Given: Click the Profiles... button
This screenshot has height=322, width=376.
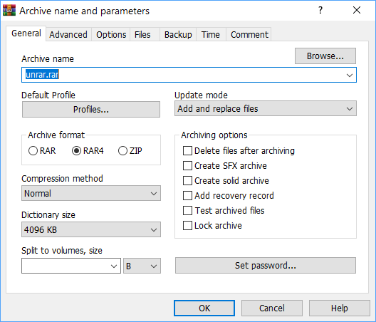Looking at the screenshot, I should (x=91, y=110).
